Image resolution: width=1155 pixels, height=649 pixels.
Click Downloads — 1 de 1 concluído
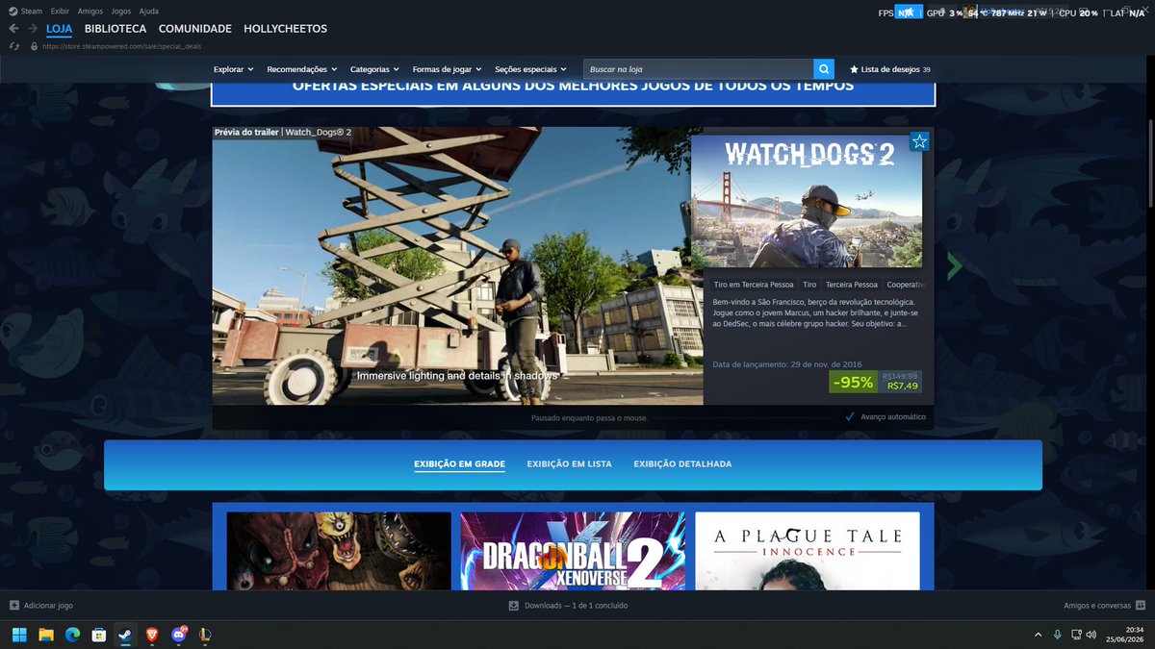[x=577, y=606]
